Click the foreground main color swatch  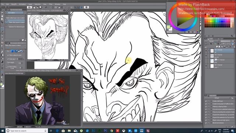point(168,27)
